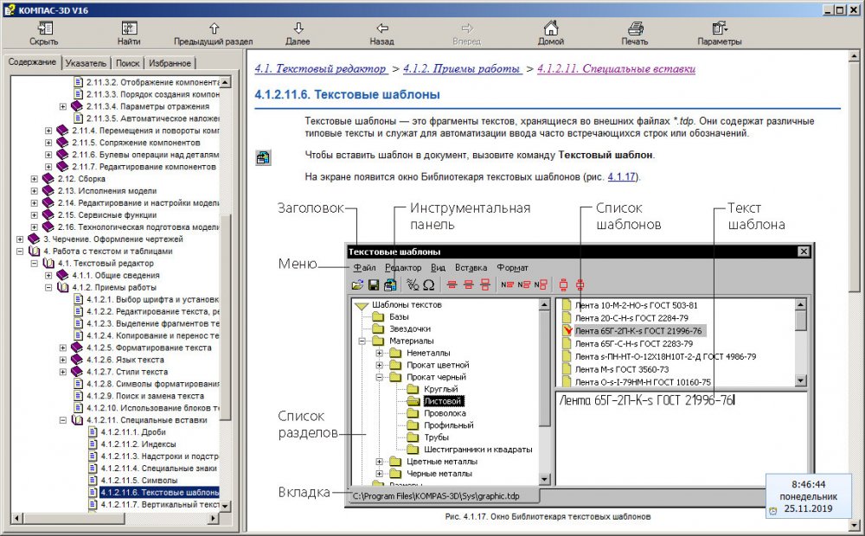Expand 2.13. Исполнения модели node
865x536 pixels.
coord(35,191)
